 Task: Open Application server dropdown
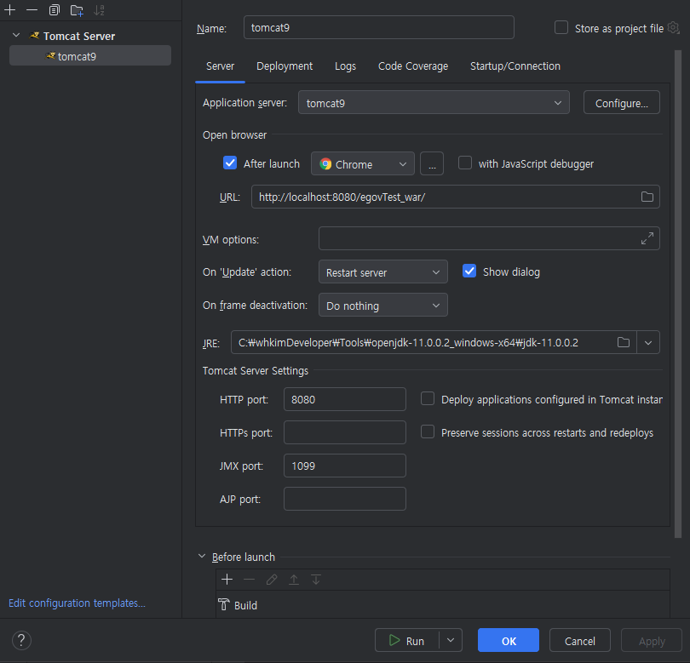coord(434,102)
